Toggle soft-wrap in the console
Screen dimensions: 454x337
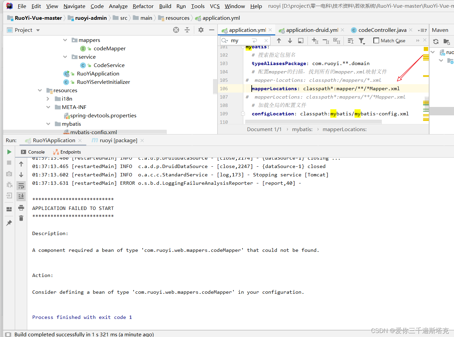(21, 185)
